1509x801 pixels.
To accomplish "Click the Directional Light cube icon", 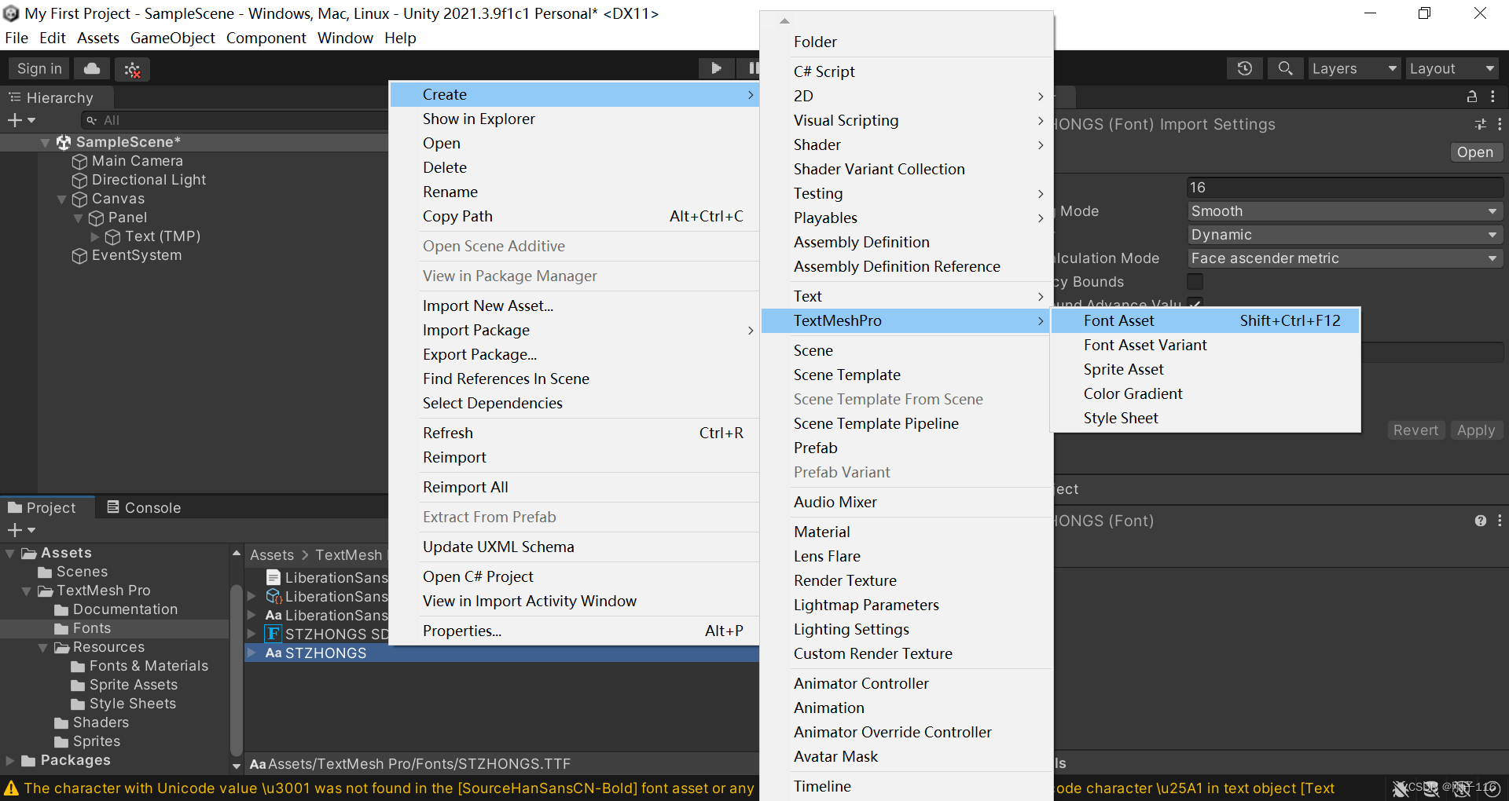I will (79, 180).
